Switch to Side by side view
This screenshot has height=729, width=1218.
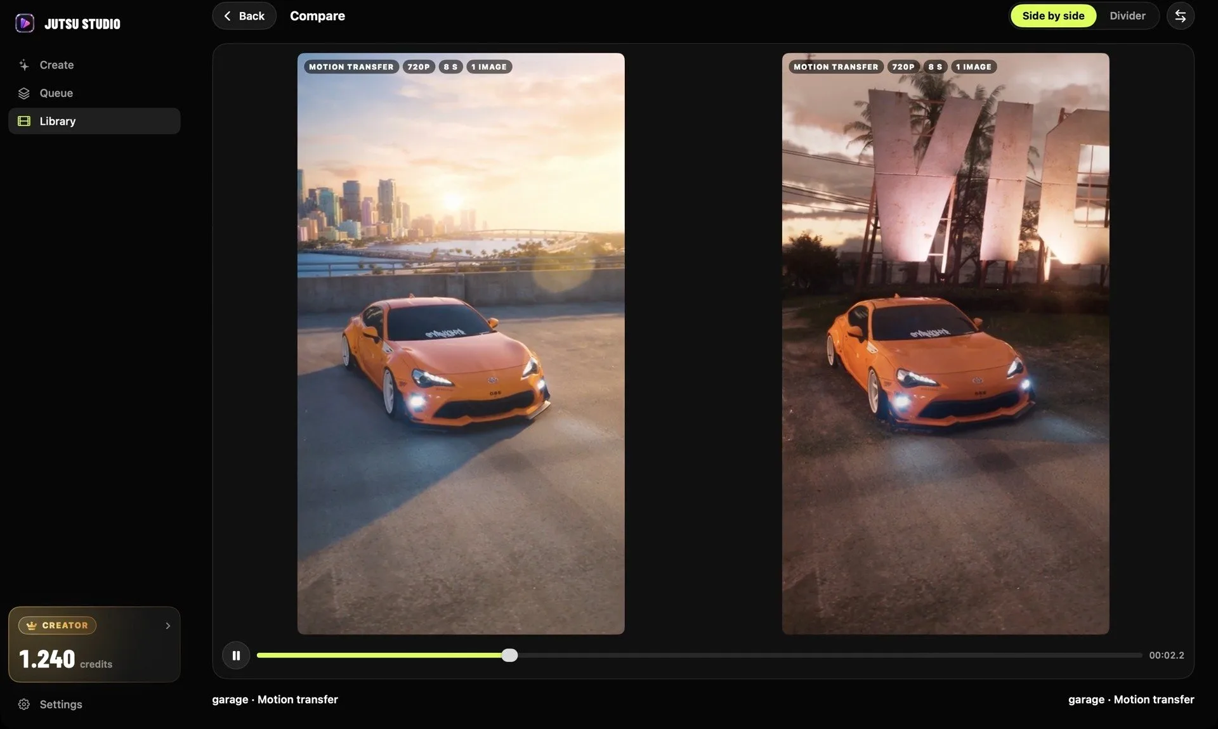point(1053,16)
